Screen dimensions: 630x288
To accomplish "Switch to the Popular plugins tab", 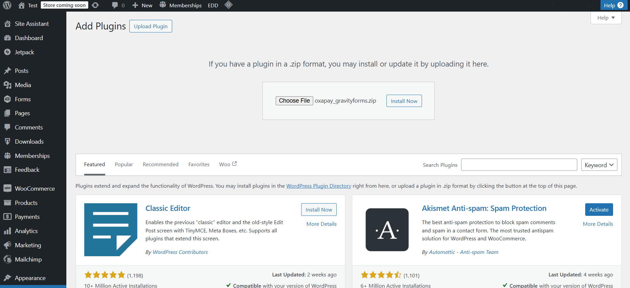I will tap(124, 165).
